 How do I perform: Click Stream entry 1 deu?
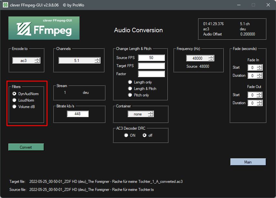point(76,93)
